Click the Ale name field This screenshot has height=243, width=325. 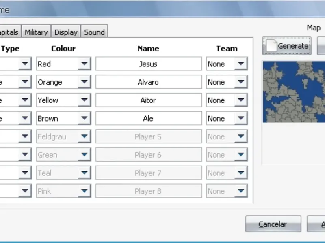click(x=149, y=118)
